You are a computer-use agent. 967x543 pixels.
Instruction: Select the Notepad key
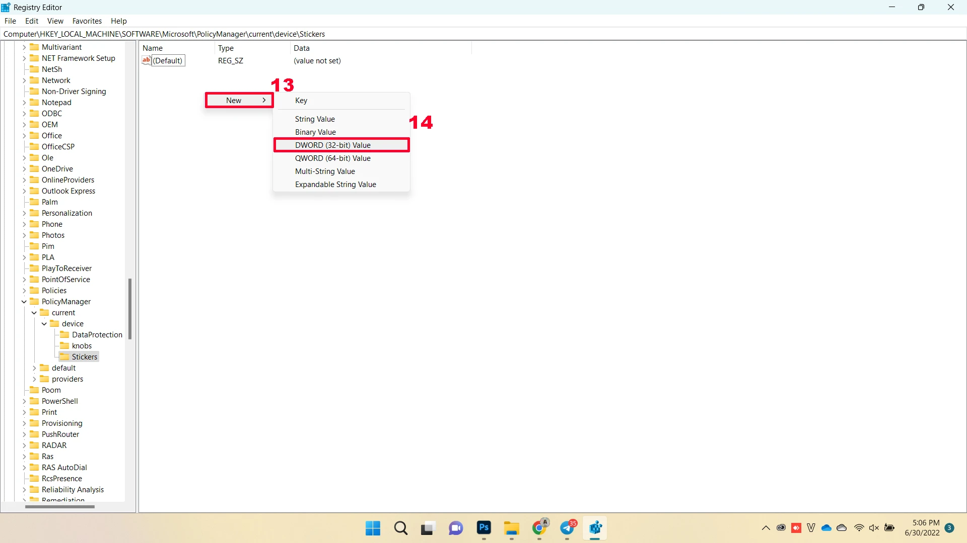(x=56, y=102)
